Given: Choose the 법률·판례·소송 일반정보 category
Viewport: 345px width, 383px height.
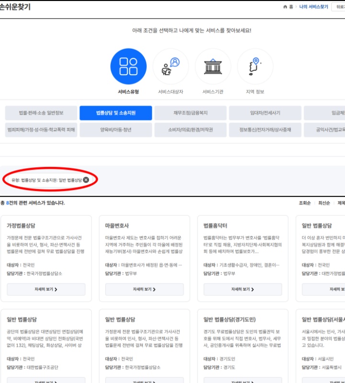Looking at the screenshot, I should (41, 113).
